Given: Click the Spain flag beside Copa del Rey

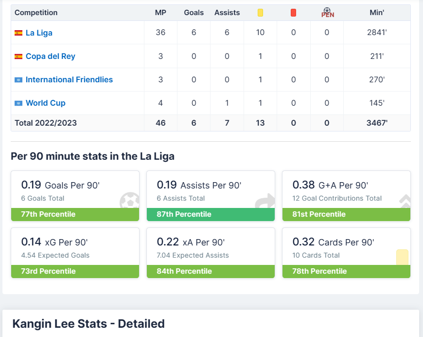Looking at the screenshot, I should tap(18, 56).
